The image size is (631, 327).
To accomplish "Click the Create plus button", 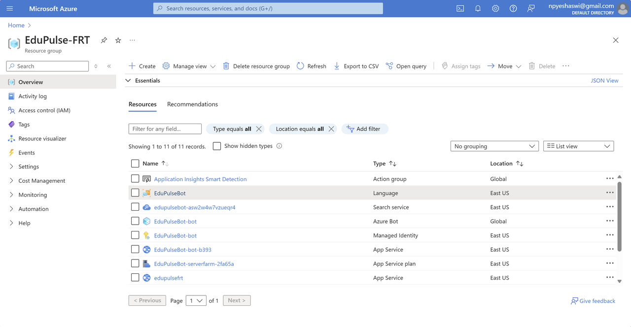I will pos(142,66).
